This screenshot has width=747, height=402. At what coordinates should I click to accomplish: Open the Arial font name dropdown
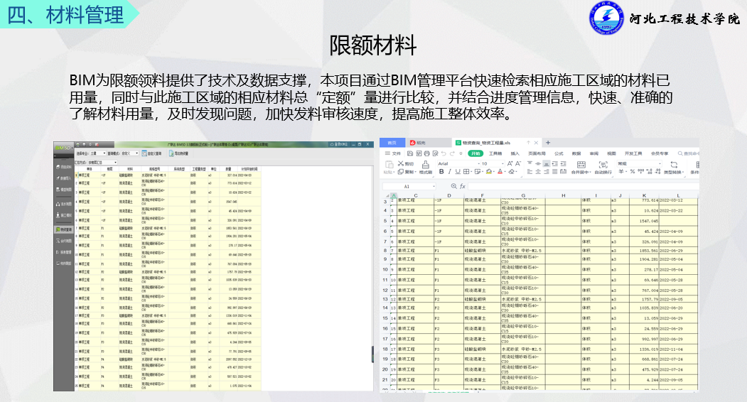[479, 163]
